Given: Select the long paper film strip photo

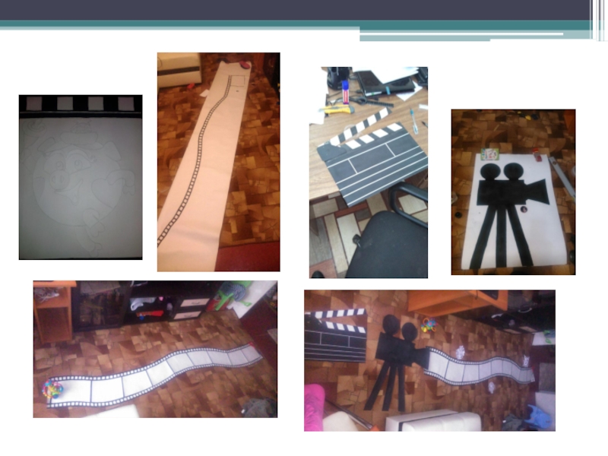Looking at the screenshot, I should (x=219, y=162).
